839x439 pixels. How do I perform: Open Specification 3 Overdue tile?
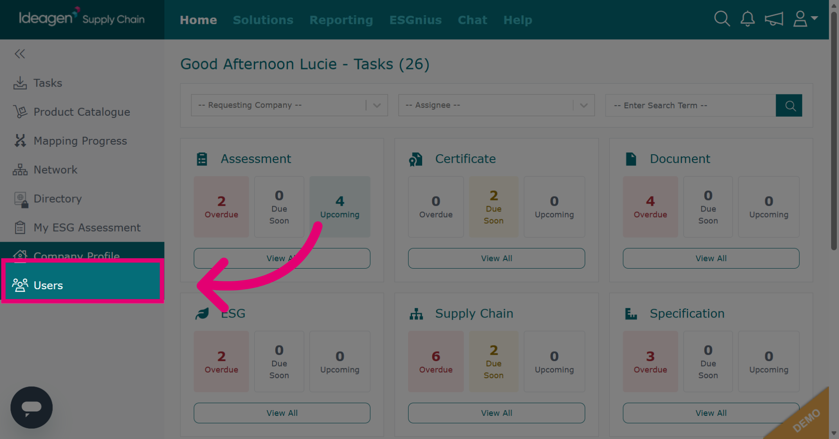tap(650, 362)
